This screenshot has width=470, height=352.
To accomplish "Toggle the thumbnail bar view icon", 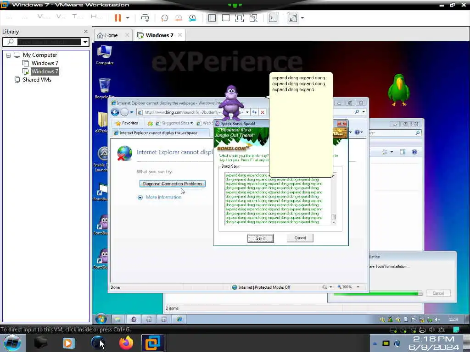I will click(226, 18).
